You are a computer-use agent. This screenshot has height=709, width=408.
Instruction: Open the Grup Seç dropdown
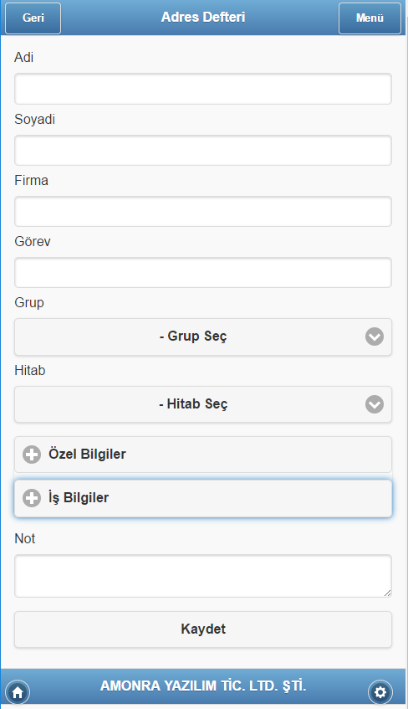203,337
